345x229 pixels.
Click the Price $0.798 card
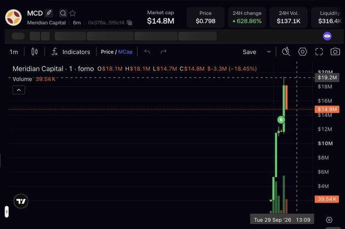coord(205,18)
